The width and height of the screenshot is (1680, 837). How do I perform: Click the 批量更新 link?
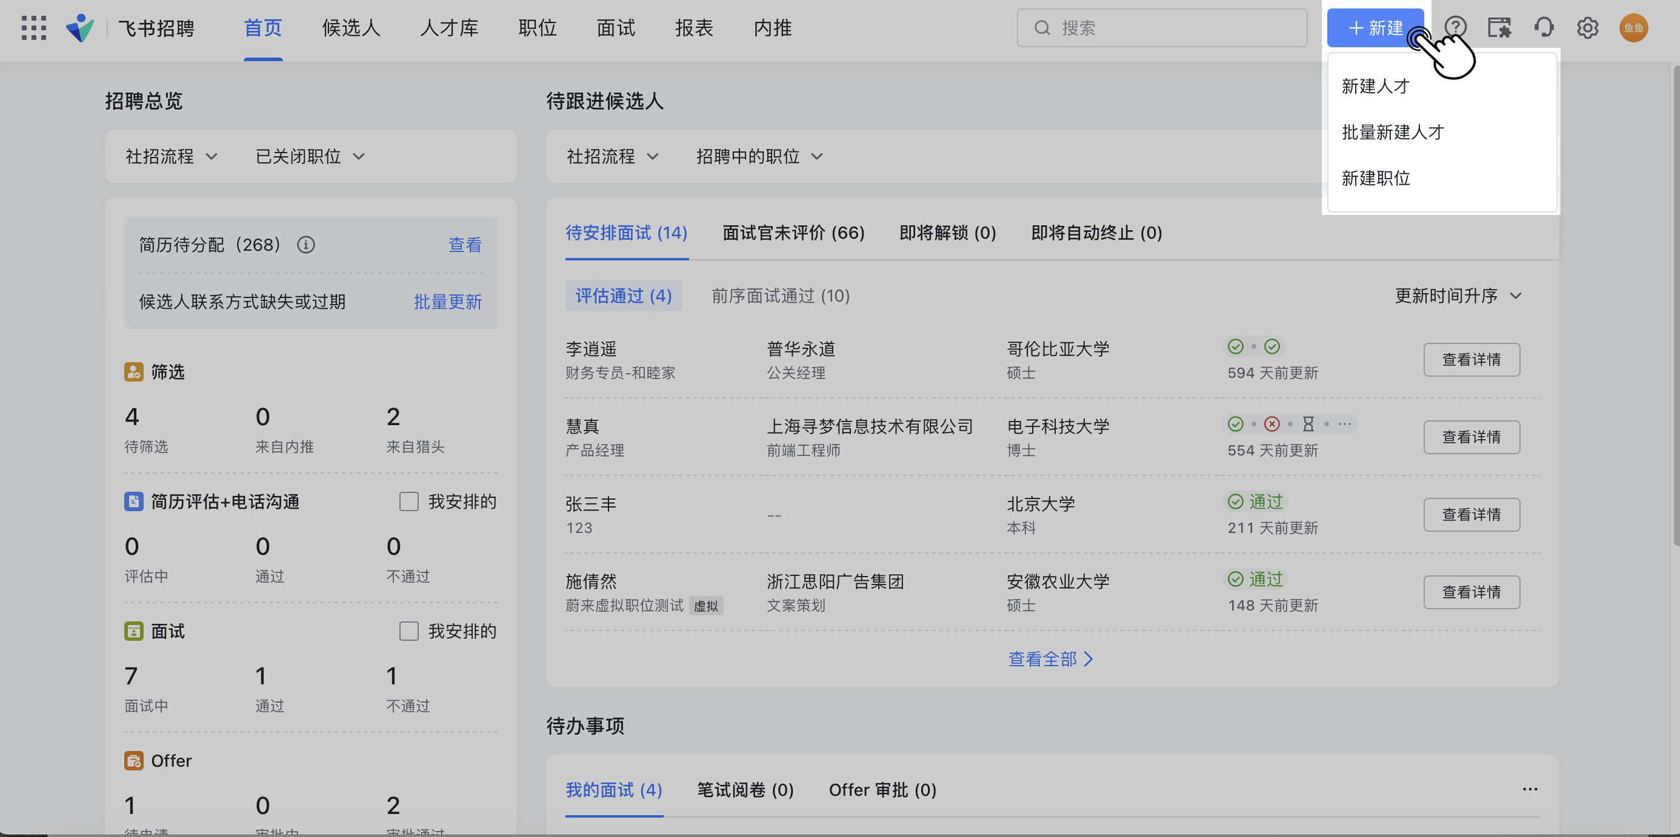[x=447, y=302]
